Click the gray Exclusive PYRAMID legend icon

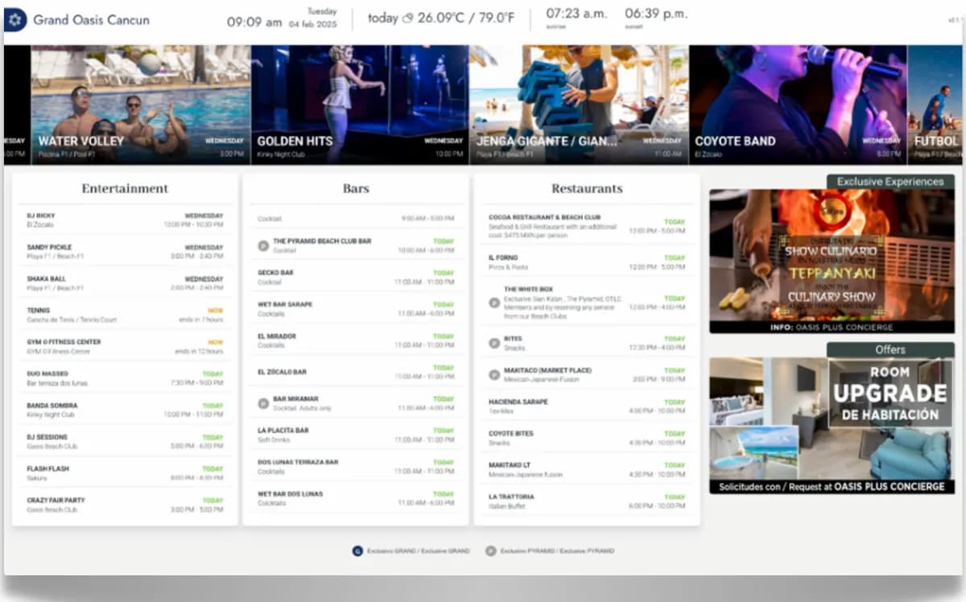490,551
